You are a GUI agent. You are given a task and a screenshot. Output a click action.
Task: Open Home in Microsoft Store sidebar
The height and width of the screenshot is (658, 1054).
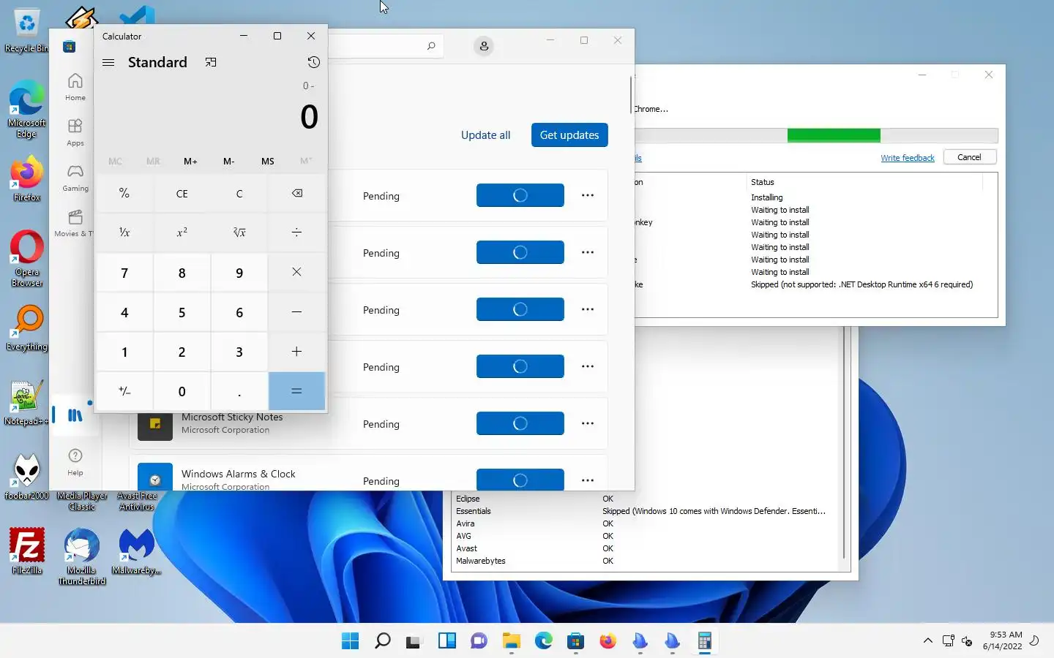pyautogui.click(x=75, y=86)
